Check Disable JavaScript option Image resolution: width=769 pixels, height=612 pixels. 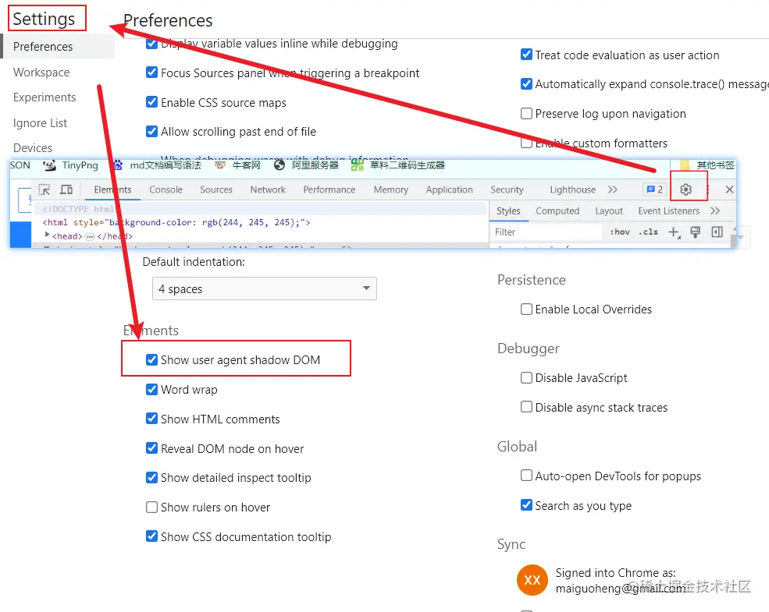click(526, 378)
